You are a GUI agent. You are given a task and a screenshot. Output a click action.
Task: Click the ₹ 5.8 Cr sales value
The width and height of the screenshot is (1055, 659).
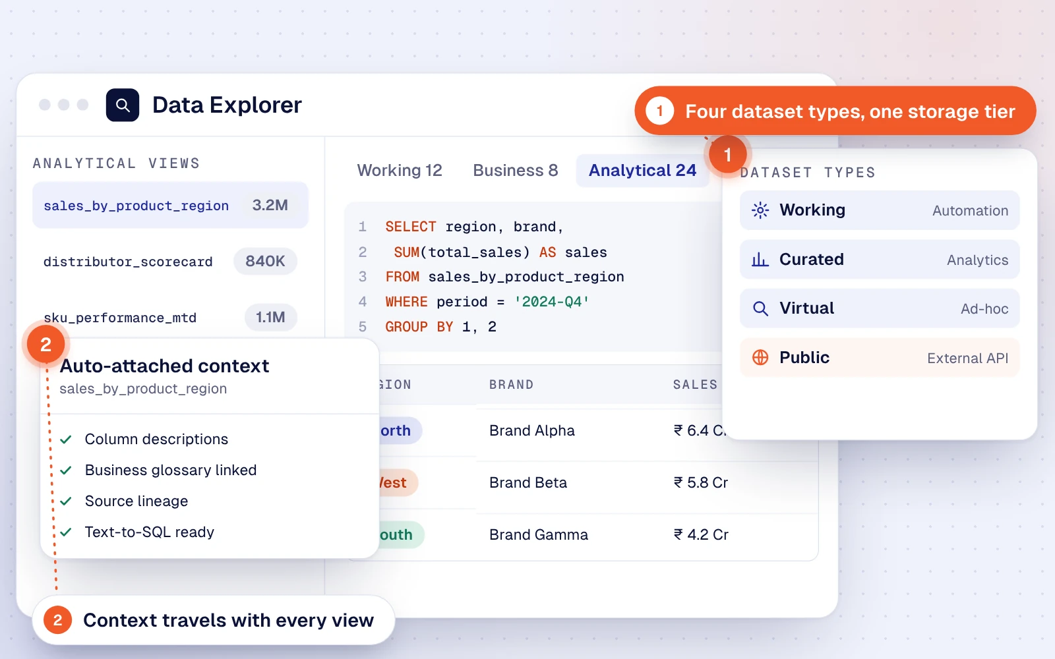pyautogui.click(x=701, y=483)
